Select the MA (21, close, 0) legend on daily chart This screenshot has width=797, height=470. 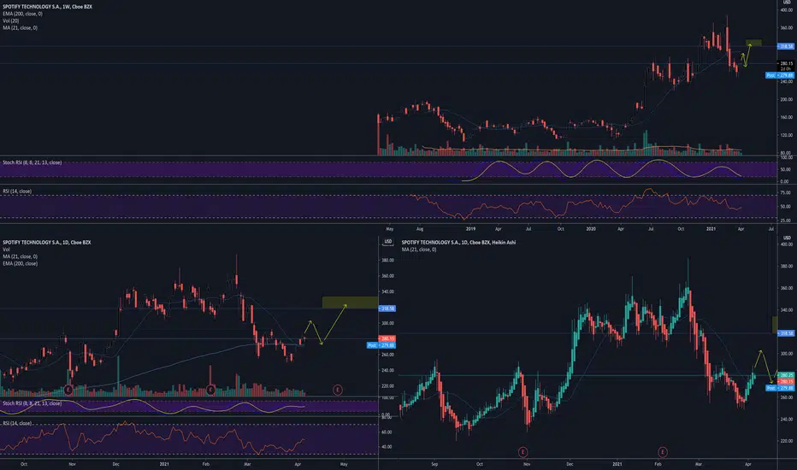click(20, 256)
